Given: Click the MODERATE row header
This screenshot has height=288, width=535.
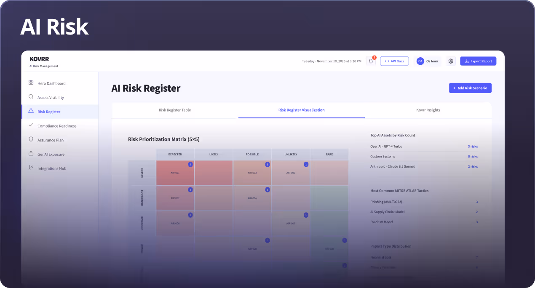Looking at the screenshot, I should pos(142,223).
